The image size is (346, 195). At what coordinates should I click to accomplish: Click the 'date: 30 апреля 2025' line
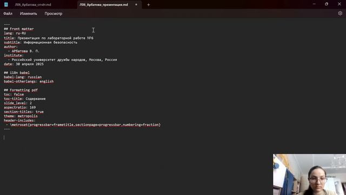click(24, 64)
